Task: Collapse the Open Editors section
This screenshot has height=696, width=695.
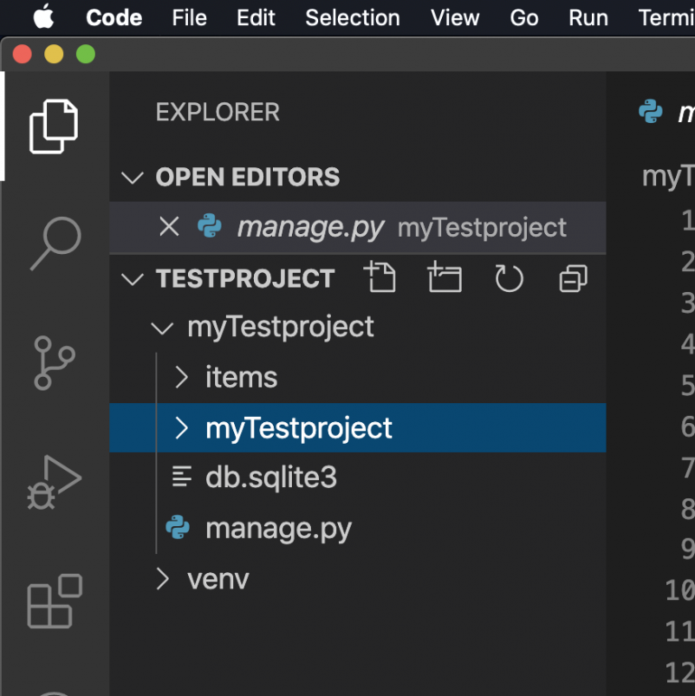Action: pos(133,177)
